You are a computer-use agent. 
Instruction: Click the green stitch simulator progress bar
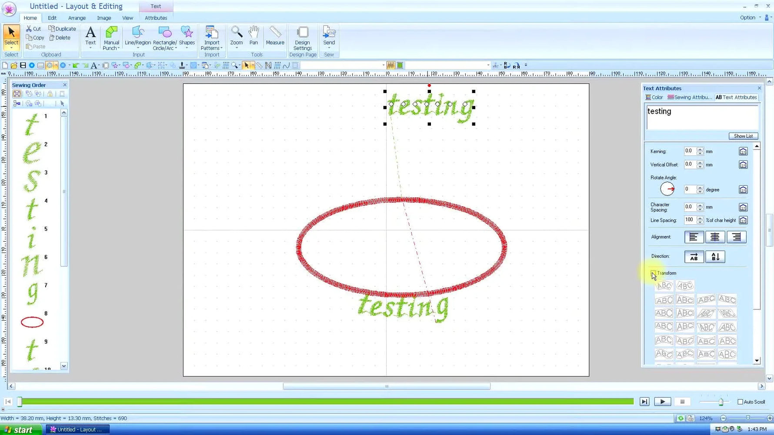point(326,402)
